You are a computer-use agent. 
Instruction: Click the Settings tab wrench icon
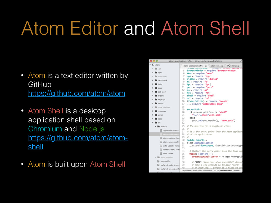(228, 66)
